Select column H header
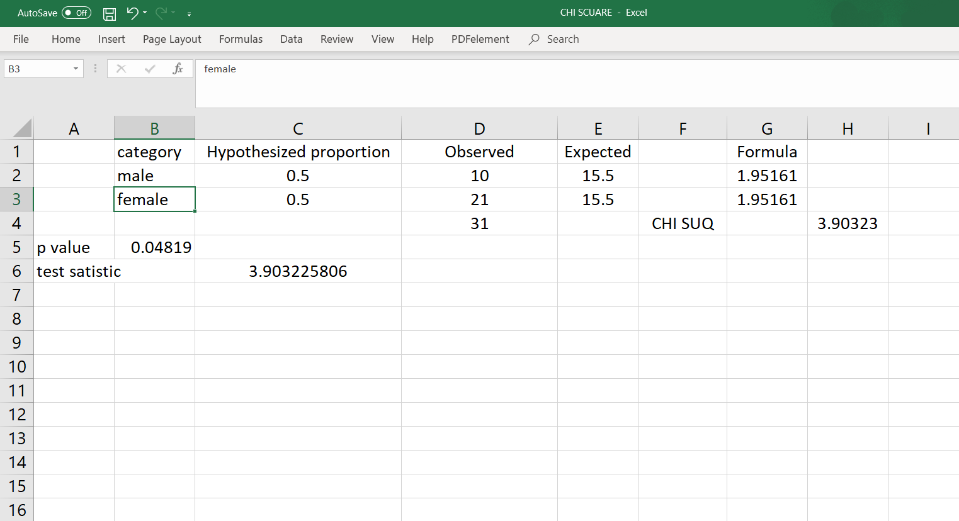Image resolution: width=959 pixels, height=521 pixels. click(848, 128)
